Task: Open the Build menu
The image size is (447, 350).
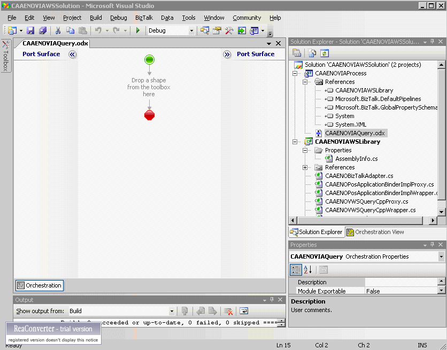Action: pyautogui.click(x=96, y=18)
